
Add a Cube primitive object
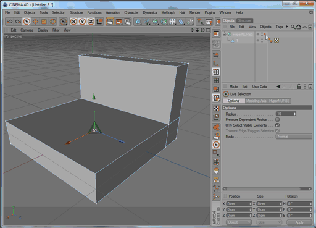[138, 22]
